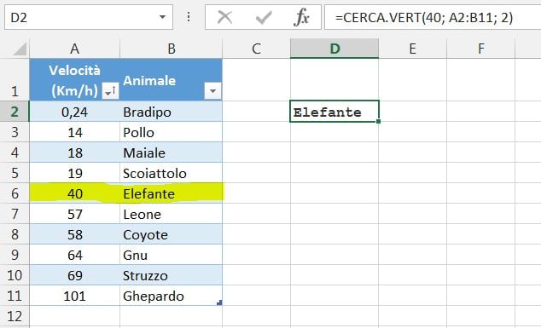Open the Animale column filter dropdown
Viewport: 541px width, 328px height.
[x=212, y=91]
